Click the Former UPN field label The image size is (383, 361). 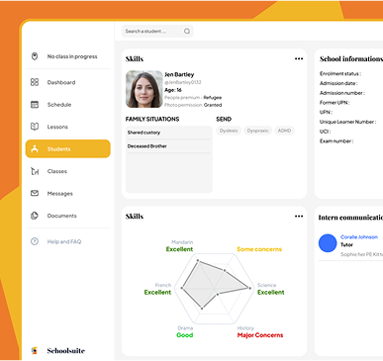tap(335, 103)
